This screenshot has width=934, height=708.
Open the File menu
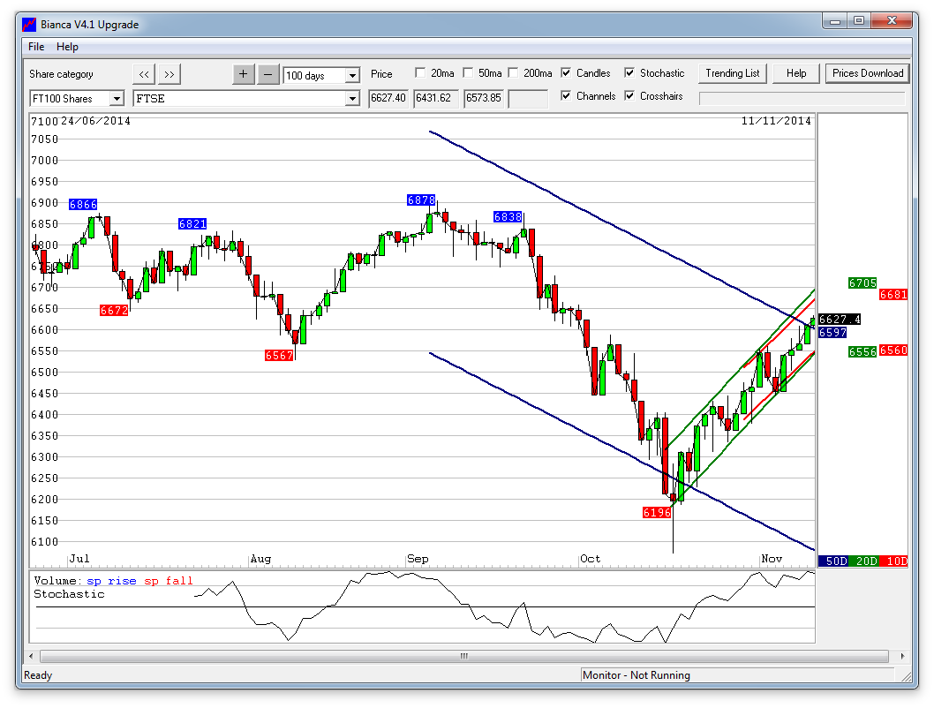(x=36, y=47)
